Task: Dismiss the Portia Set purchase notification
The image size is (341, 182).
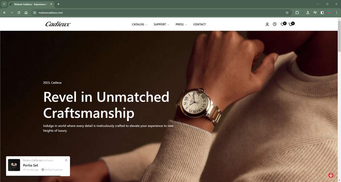Action: click(x=66, y=160)
